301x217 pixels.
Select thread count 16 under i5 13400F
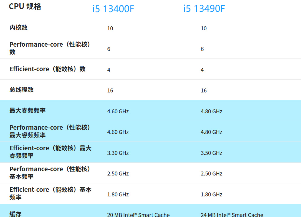tap(110, 91)
